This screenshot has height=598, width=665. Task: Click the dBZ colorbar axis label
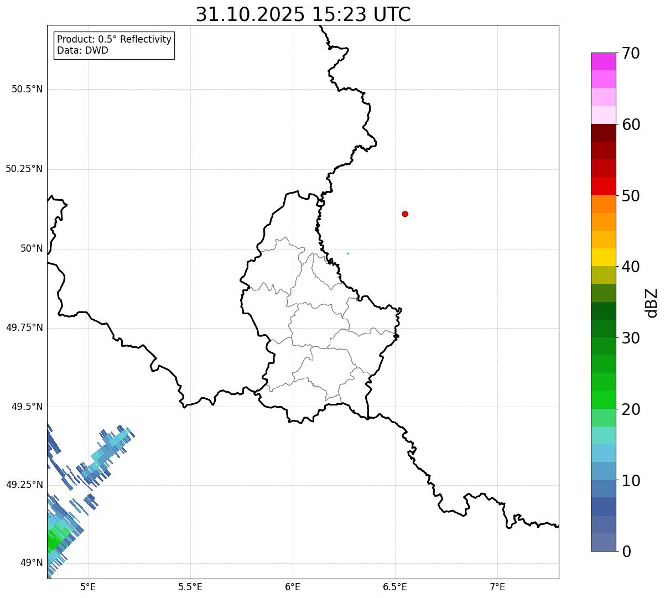pyautogui.click(x=652, y=303)
